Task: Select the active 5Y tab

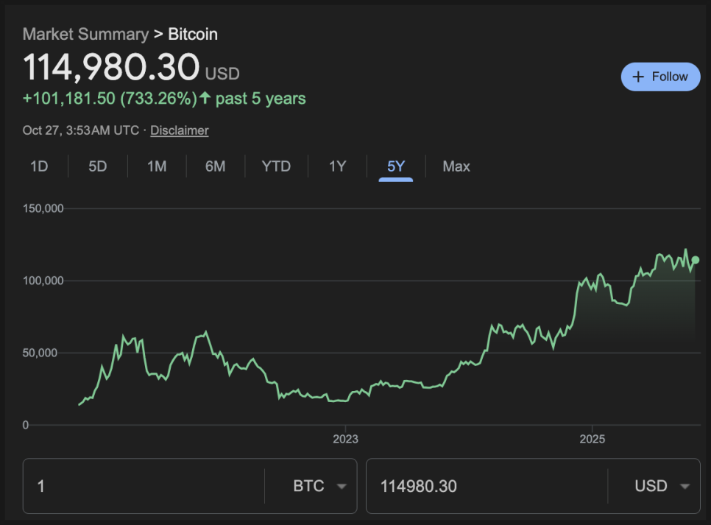Action: pyautogui.click(x=396, y=166)
